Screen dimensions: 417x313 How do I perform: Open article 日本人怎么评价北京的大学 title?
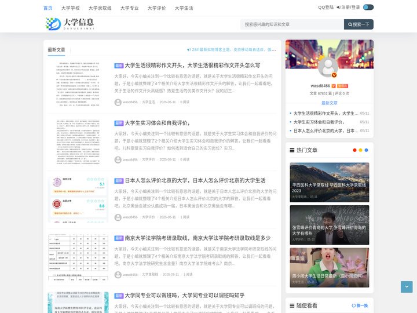pos(195,180)
